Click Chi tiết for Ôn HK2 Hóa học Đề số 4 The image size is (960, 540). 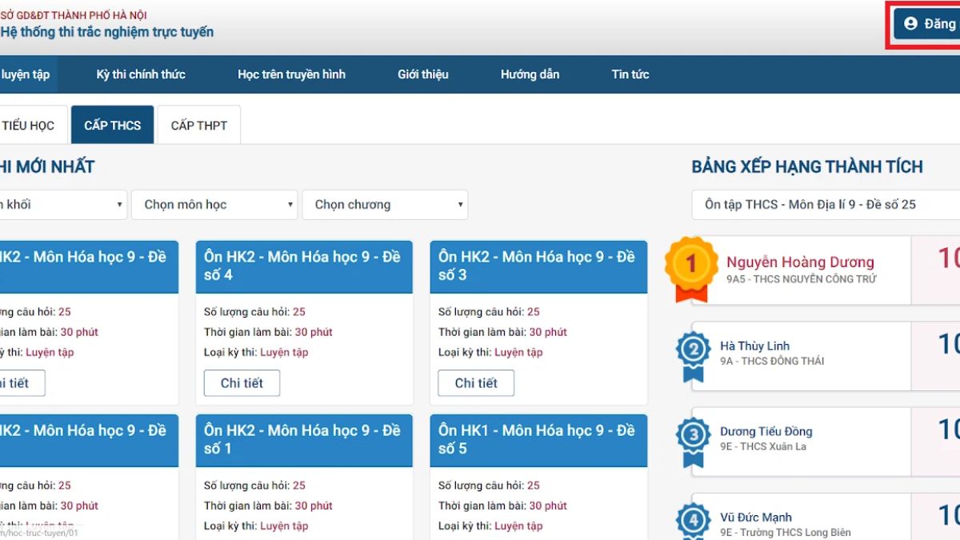coord(242,382)
